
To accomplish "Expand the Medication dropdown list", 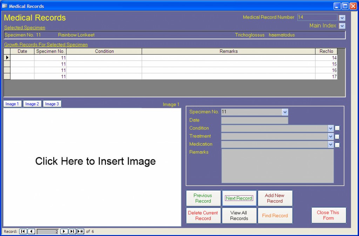I will [331, 145].
